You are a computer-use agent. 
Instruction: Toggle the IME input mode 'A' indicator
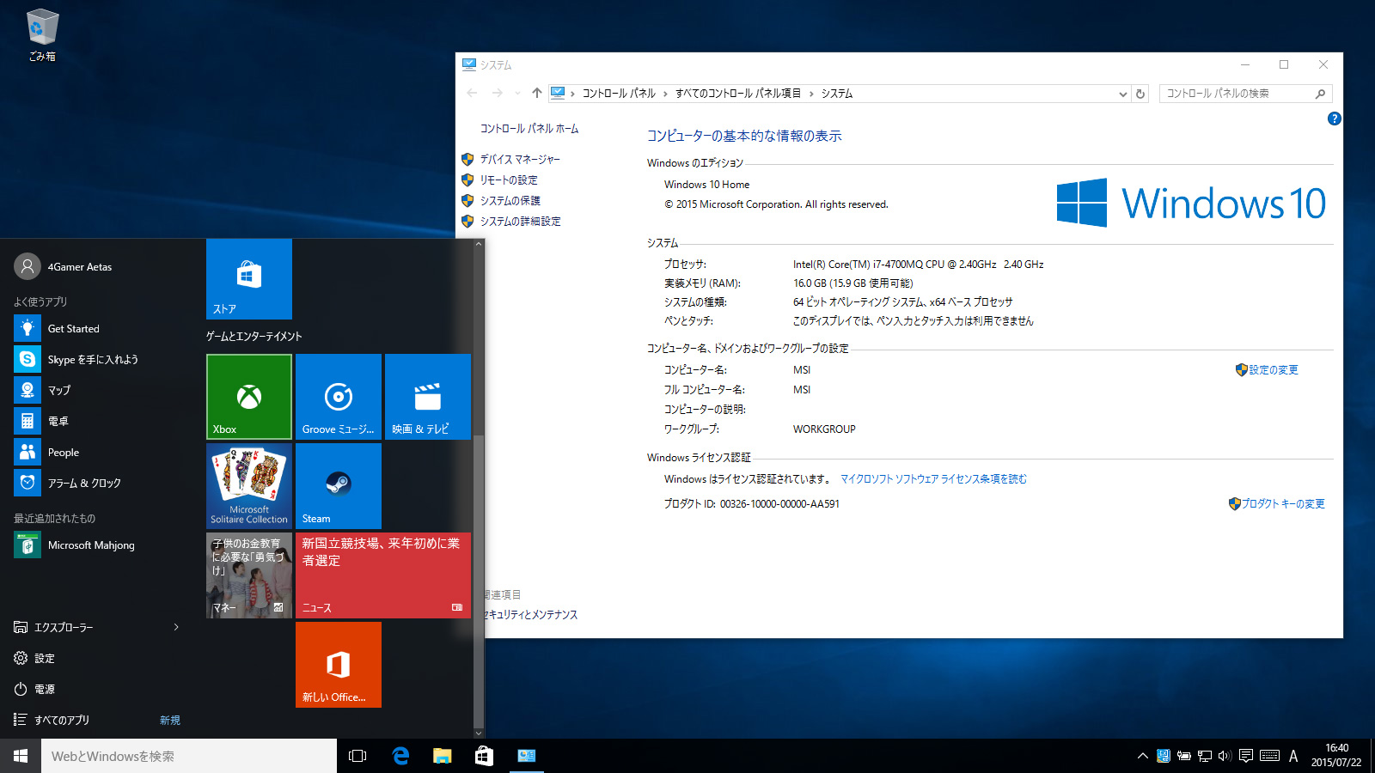pos(1293,756)
